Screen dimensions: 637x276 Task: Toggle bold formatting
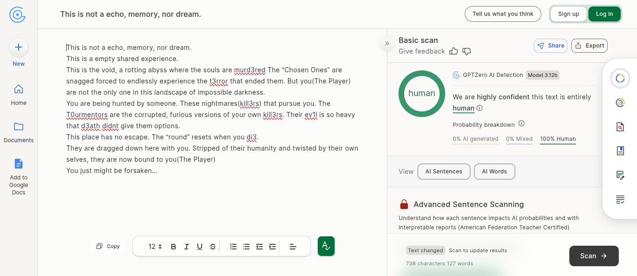(174, 247)
